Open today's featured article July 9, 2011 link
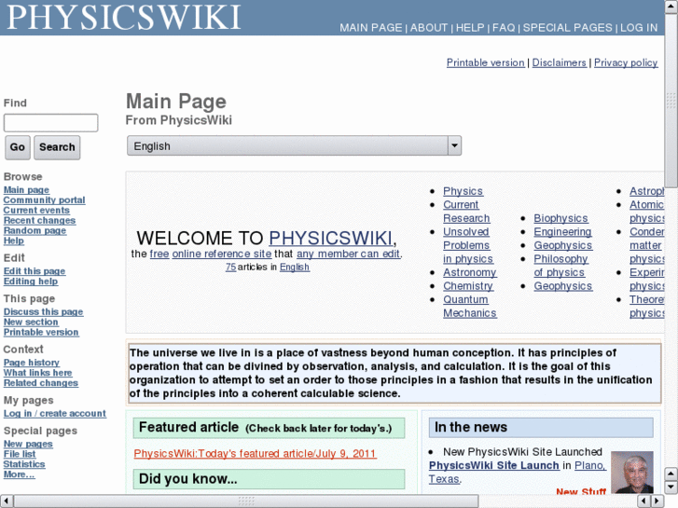 (x=256, y=454)
